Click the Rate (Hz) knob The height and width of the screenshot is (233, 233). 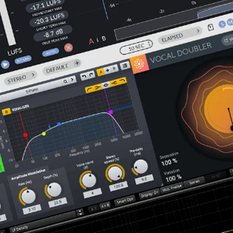[x=29, y=196]
